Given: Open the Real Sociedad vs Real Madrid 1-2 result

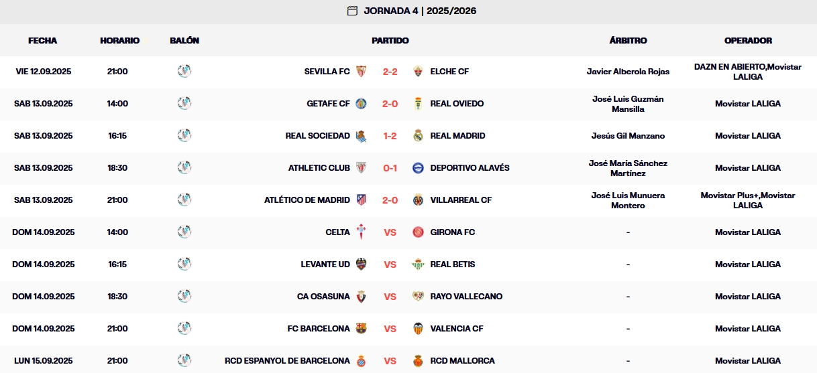Looking at the screenshot, I should [x=390, y=136].
